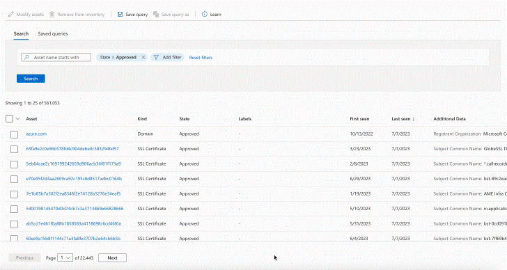Toggle the select-all checkbox in header

click(x=9, y=119)
